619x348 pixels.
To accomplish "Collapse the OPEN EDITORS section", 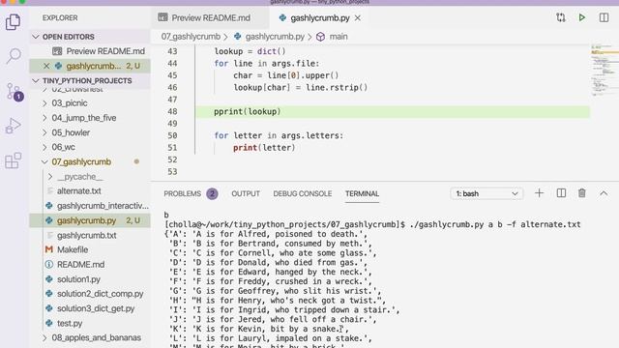I will 36,37.
